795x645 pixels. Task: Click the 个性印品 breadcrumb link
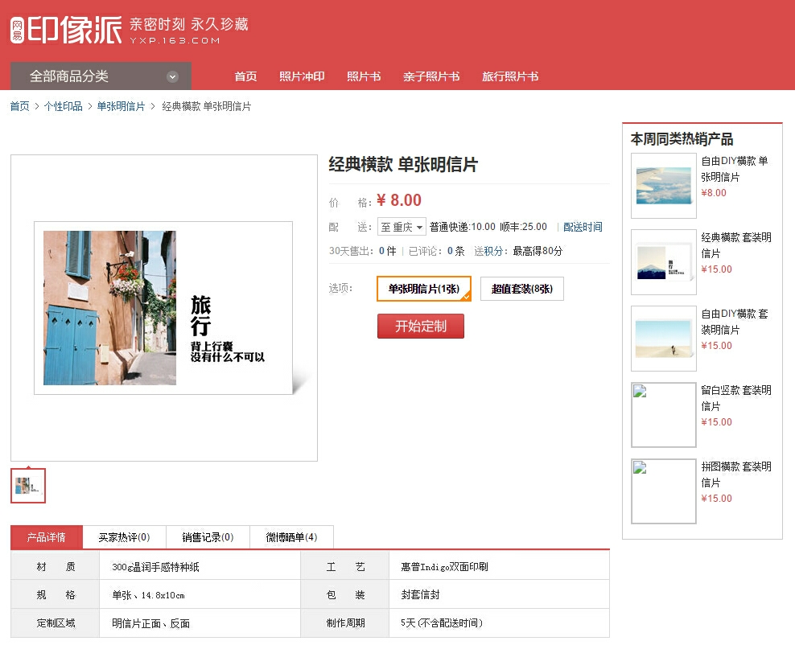point(63,105)
